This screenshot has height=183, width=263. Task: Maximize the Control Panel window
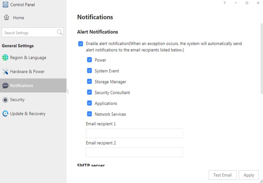pos(247,3)
